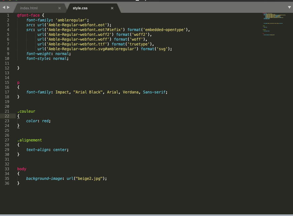The height and width of the screenshot is (216, 293).
Task: Click the 'ambleregular' font-family value
Action: 70,20
